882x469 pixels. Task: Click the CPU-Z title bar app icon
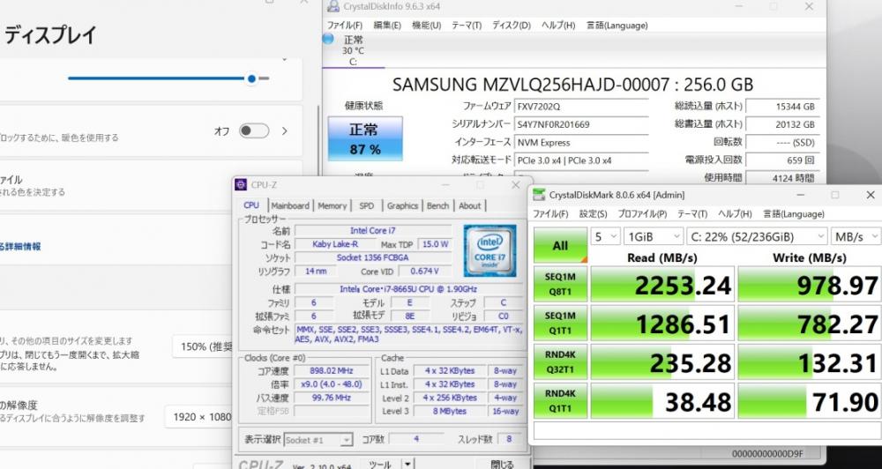pos(241,185)
